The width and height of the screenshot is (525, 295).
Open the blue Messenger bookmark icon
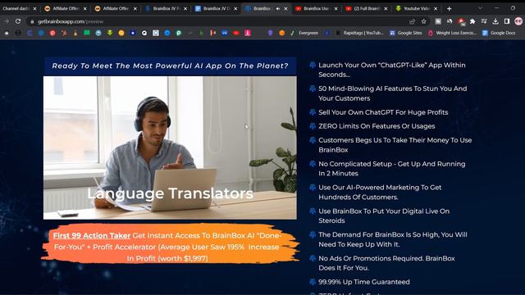pos(167,33)
